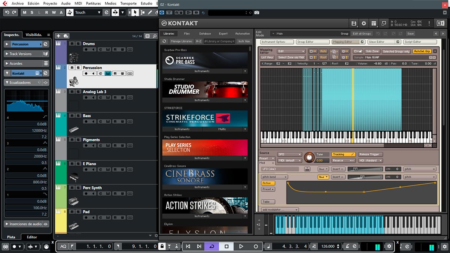Mute the Percussion track
Image resolution: width=450 pixels, height=253 pixels.
72,67
